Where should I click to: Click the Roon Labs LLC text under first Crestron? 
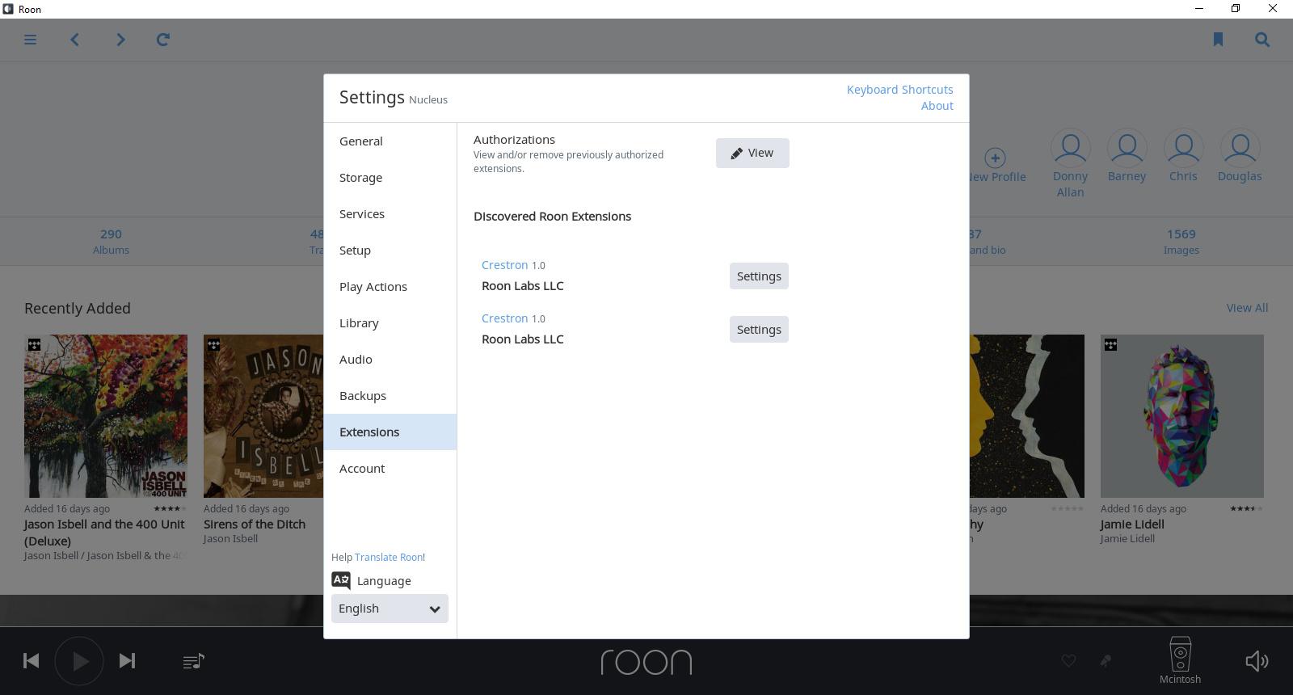[x=523, y=286]
